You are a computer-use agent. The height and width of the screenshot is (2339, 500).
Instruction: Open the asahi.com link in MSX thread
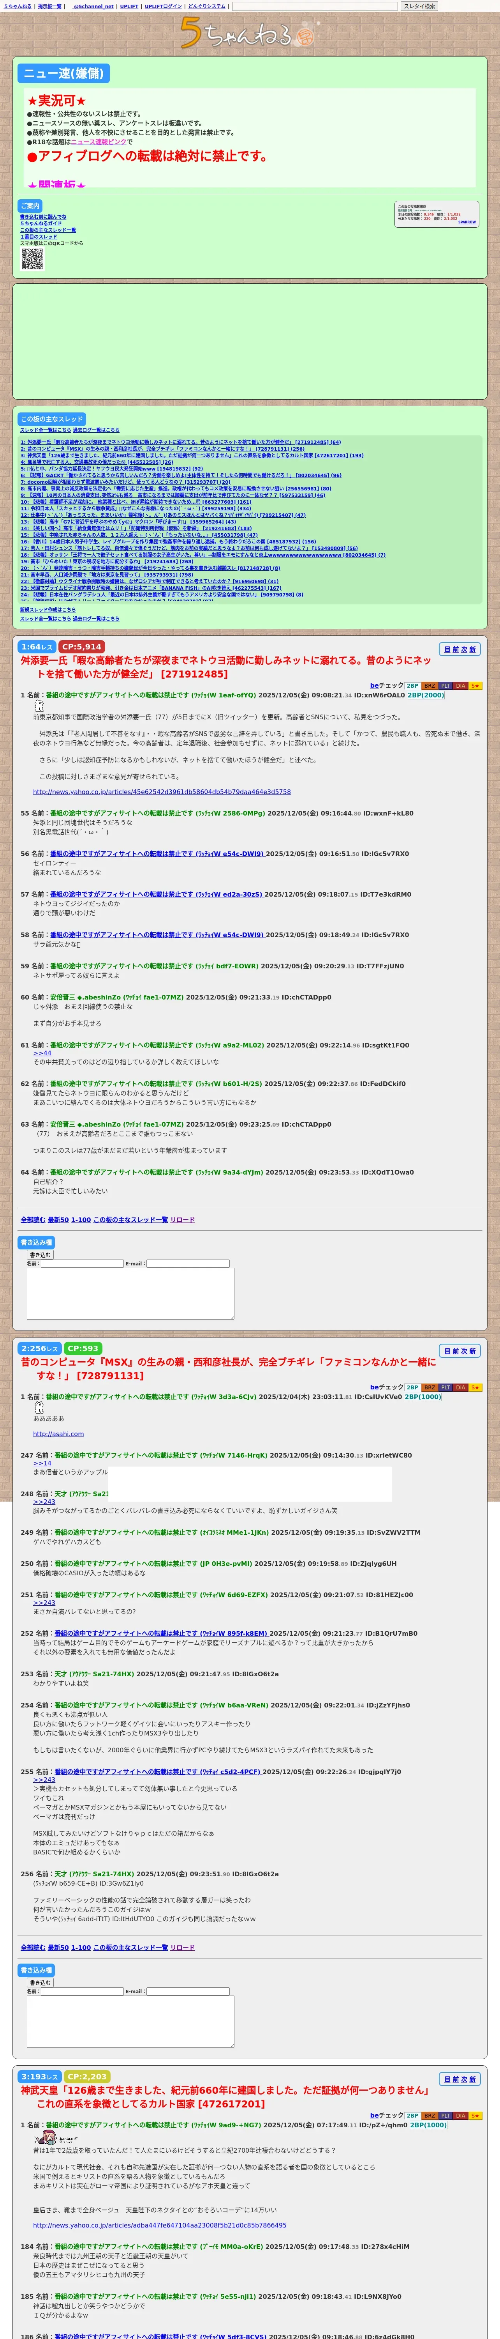point(58,1434)
